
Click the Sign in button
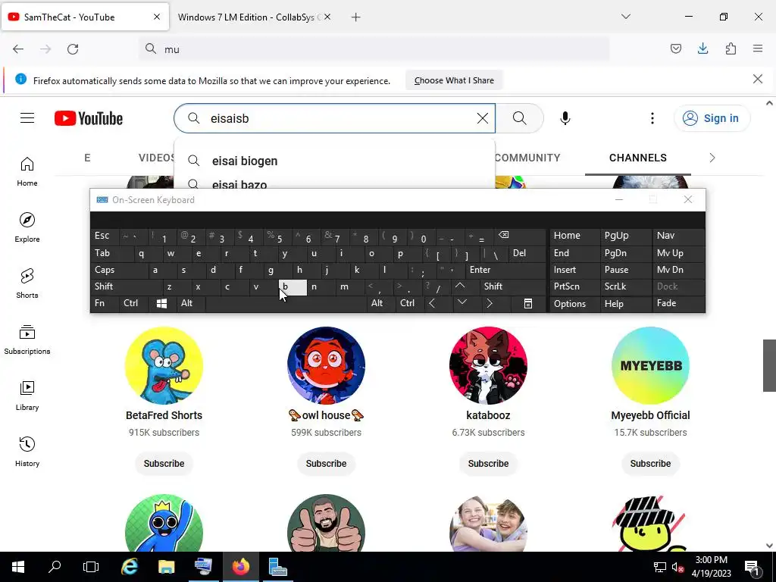[x=712, y=118]
